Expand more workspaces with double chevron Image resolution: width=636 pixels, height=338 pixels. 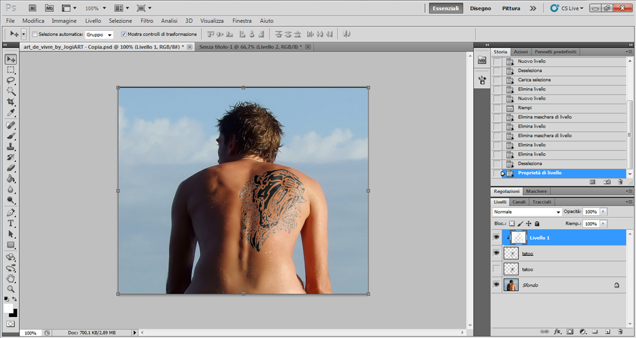tap(533, 8)
